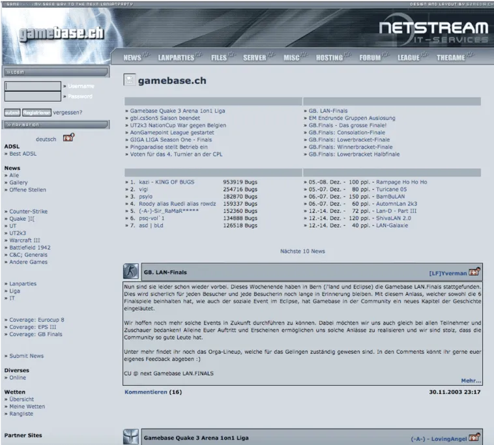The width and height of the screenshot is (494, 445).
Task: Open [LF]Yverman author profile
Action: [448, 274]
